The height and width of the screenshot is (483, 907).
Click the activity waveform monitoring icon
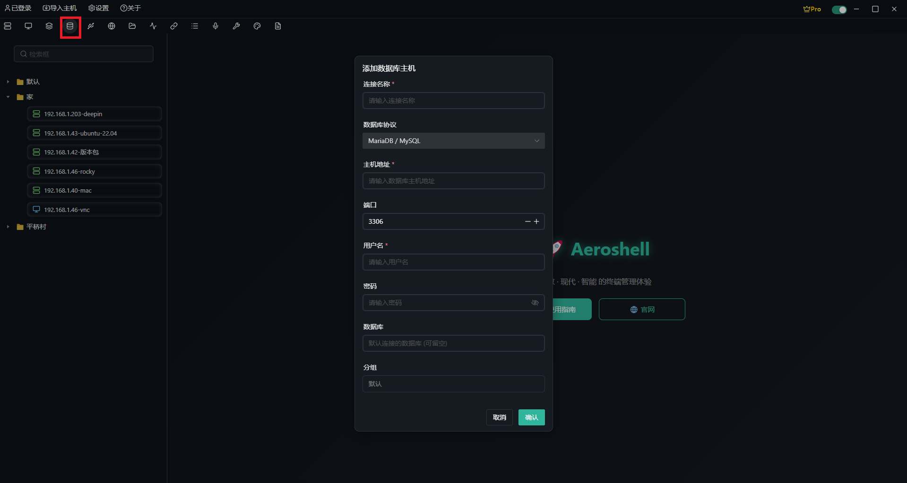pyautogui.click(x=153, y=26)
